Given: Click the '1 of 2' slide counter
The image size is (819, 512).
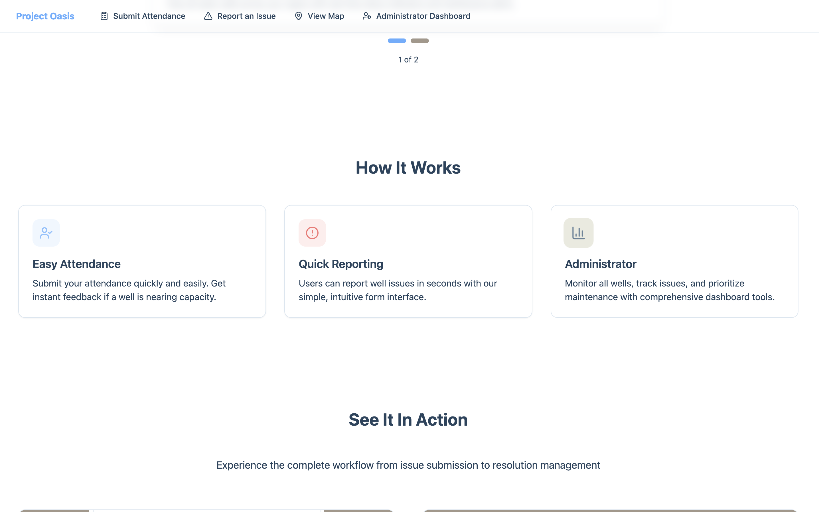Looking at the screenshot, I should click(x=408, y=60).
